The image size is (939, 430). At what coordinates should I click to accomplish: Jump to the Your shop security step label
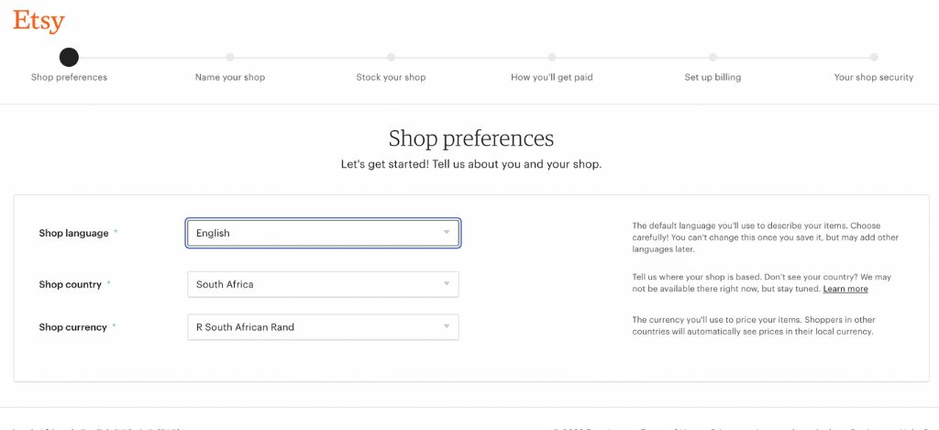874,77
